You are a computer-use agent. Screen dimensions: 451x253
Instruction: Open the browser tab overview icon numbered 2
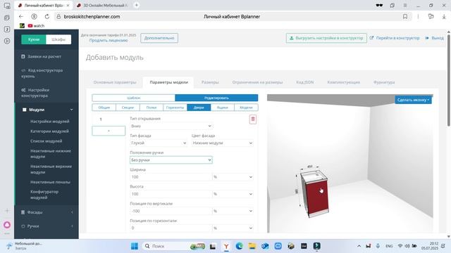[7, 30]
